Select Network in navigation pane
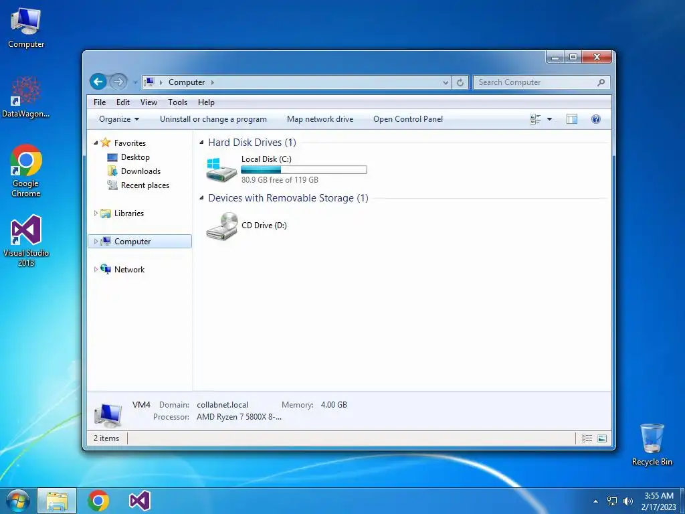 point(129,269)
